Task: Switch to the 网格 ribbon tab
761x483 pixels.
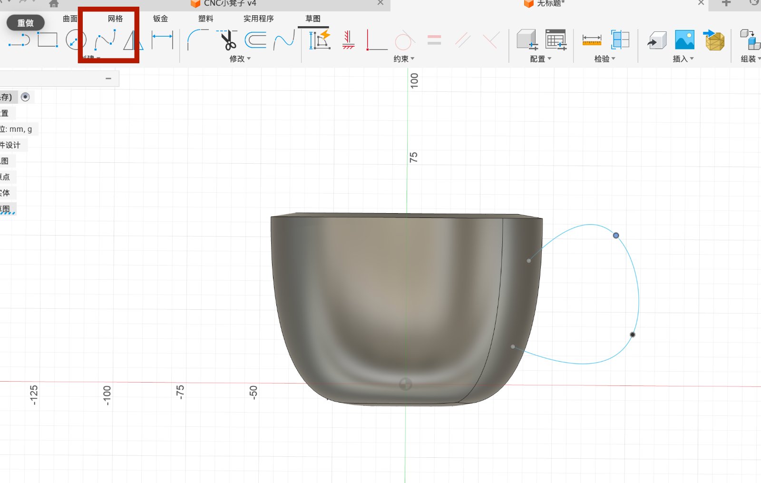Action: click(x=116, y=19)
